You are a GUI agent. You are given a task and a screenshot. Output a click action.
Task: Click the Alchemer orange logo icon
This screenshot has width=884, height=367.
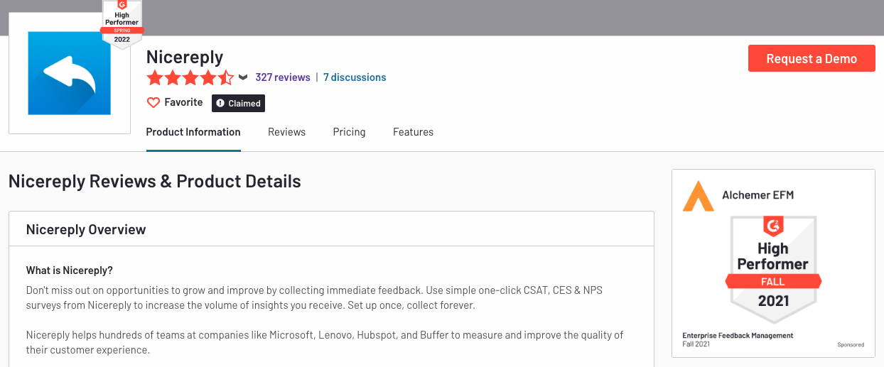tap(698, 196)
